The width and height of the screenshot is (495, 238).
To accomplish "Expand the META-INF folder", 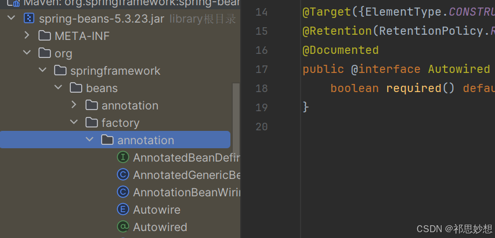I will tap(27, 35).
